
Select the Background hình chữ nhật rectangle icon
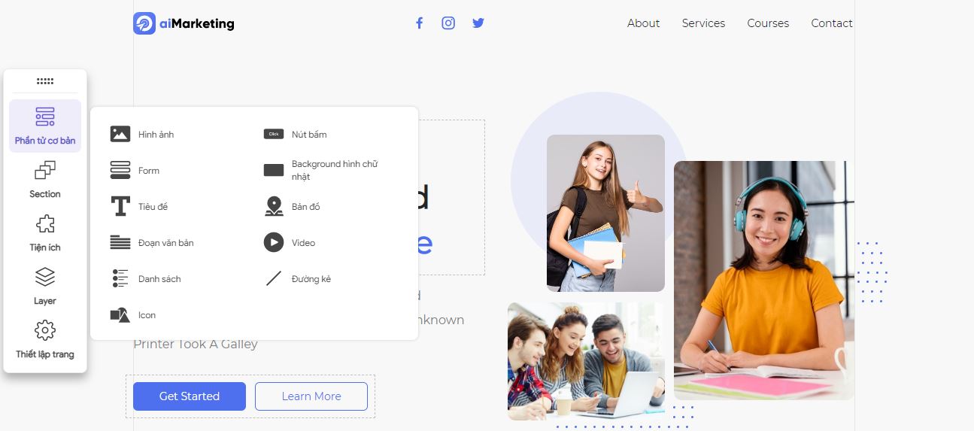click(274, 171)
